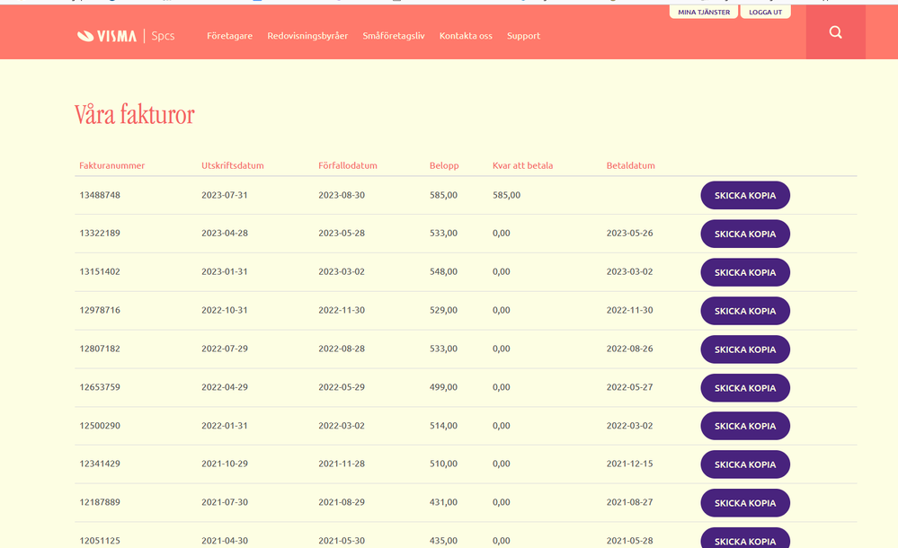Select invoice number 12978716

[100, 310]
